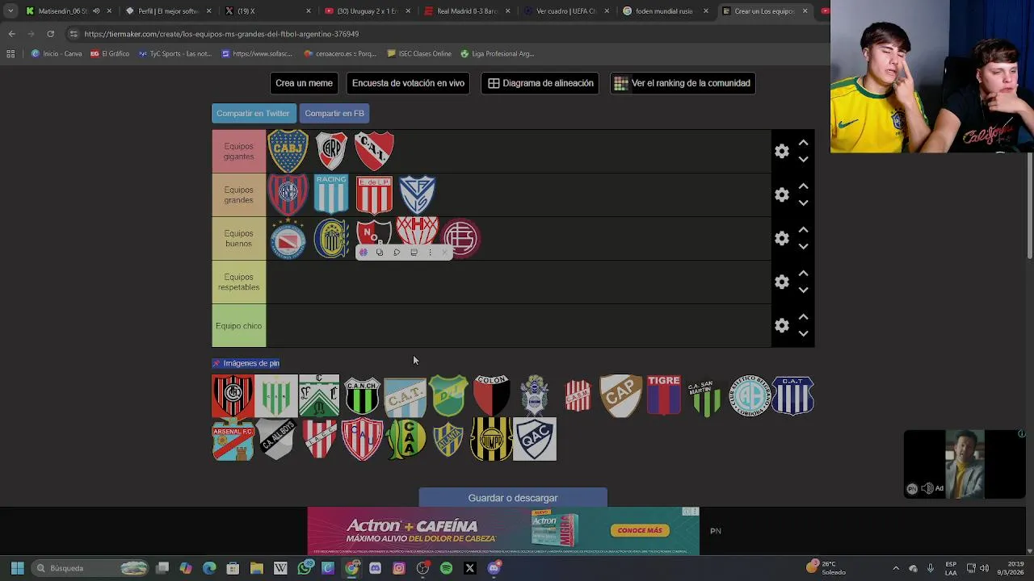Move Equipo chico row up with chevron
Image resolution: width=1034 pixels, height=581 pixels.
click(803, 317)
